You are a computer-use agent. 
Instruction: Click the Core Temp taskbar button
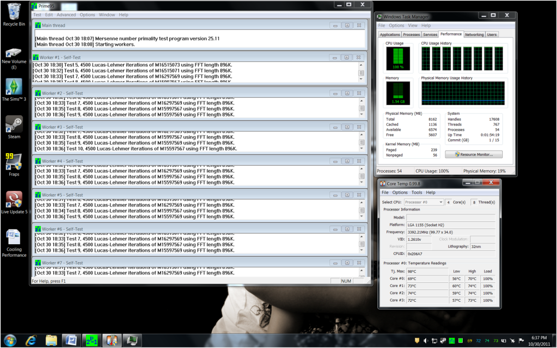(112, 340)
